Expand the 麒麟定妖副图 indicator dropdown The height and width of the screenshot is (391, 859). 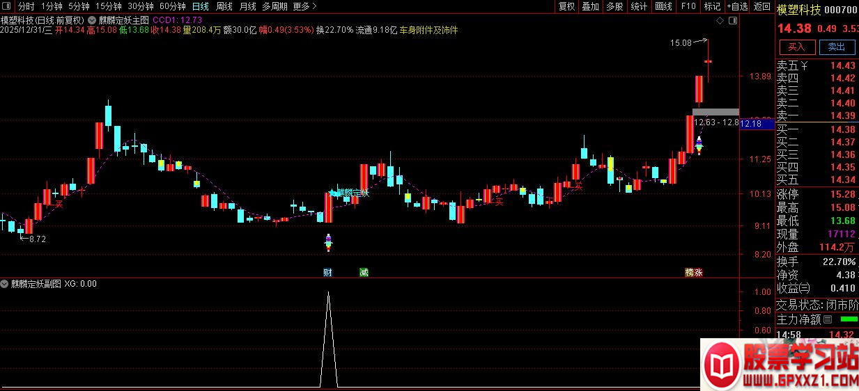click(x=5, y=284)
